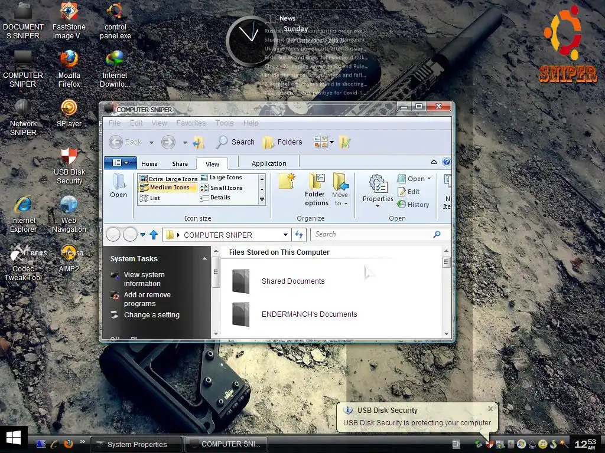This screenshot has height=453, width=605.
Task: Select the Large Icons view option
Action: click(x=221, y=178)
